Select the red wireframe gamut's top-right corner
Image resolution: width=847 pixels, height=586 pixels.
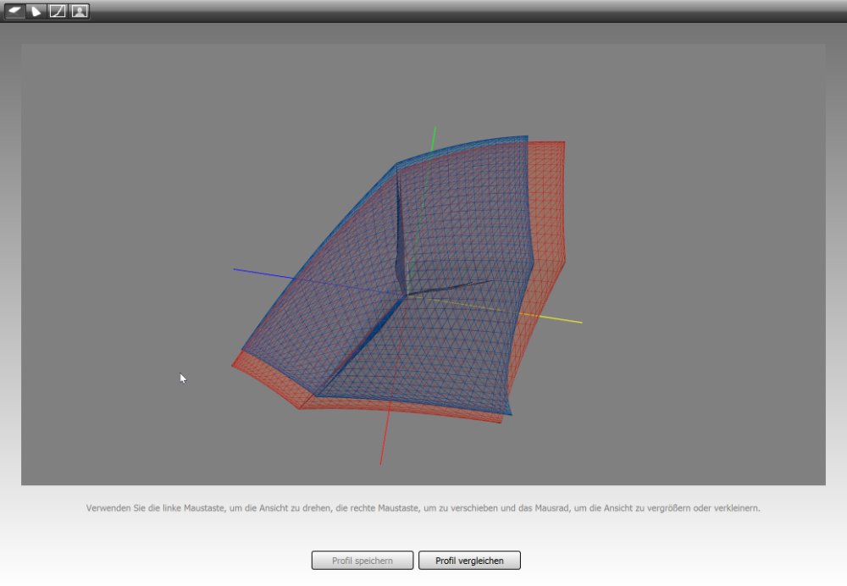pyautogui.click(x=563, y=143)
